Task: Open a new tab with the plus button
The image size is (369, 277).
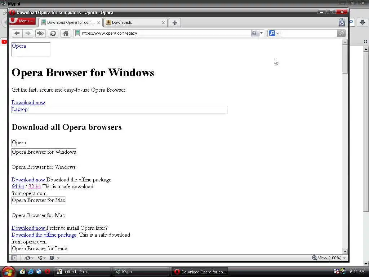Action: [175, 23]
